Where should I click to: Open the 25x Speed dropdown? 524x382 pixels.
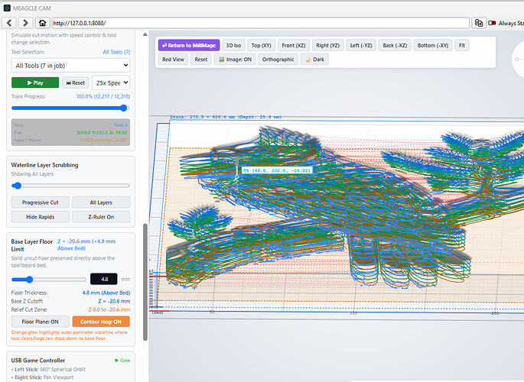[111, 83]
